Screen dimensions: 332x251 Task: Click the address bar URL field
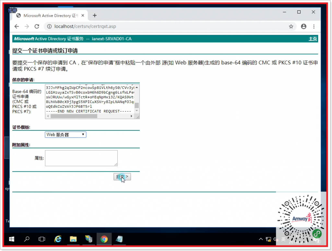[x=162, y=27]
